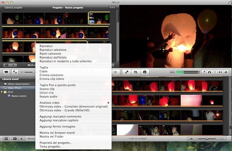
Task: Adjust event thumbnail duration slider
Action: (x=207, y=139)
